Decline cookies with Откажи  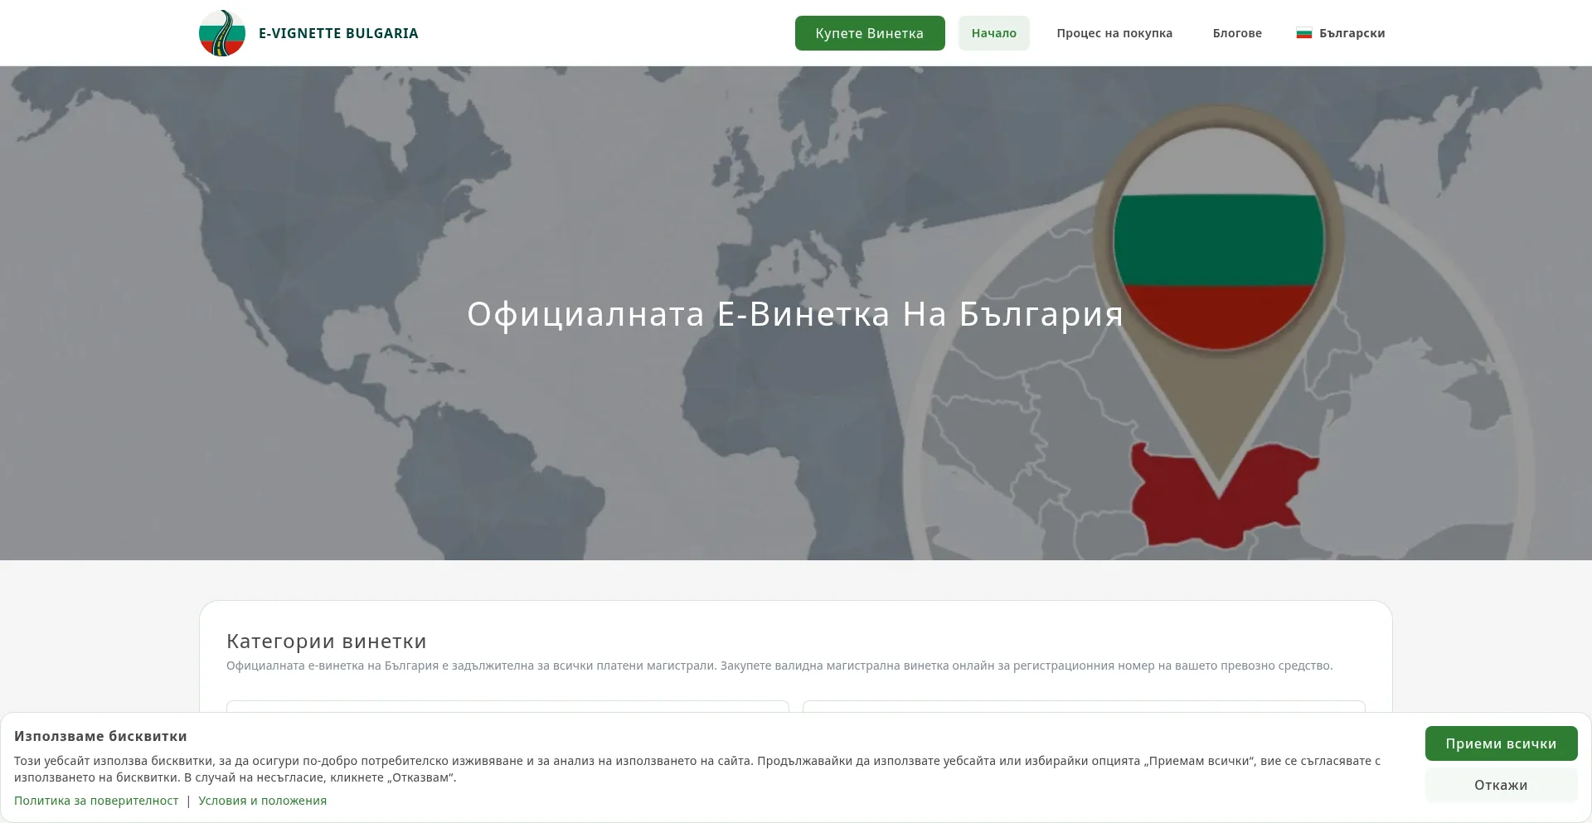click(x=1501, y=785)
